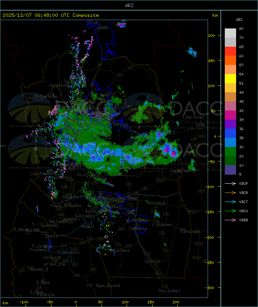
Task: Click the S.Geronimo map label
Action: [x=193, y=117]
